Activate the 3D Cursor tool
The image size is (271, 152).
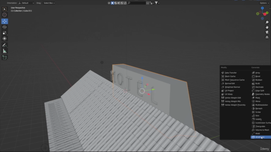click(x=5, y=15)
